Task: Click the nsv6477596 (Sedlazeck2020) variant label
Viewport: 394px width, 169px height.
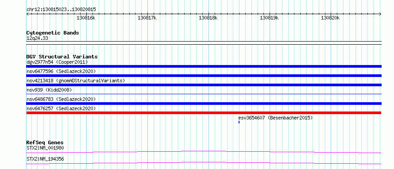Action: coord(61,71)
